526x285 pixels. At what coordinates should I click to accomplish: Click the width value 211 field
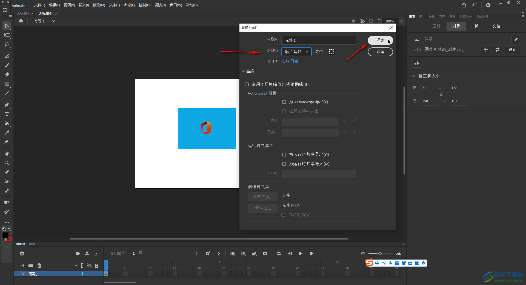[429, 88]
